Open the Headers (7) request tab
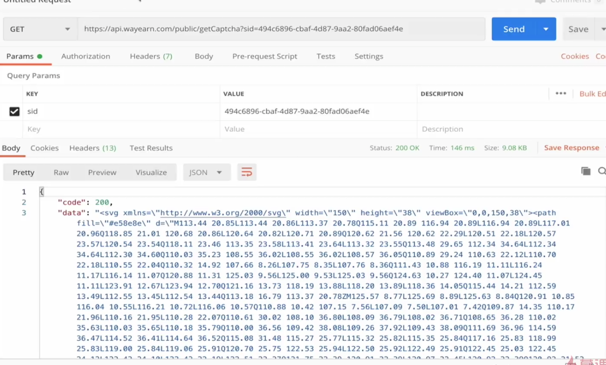 pos(151,56)
